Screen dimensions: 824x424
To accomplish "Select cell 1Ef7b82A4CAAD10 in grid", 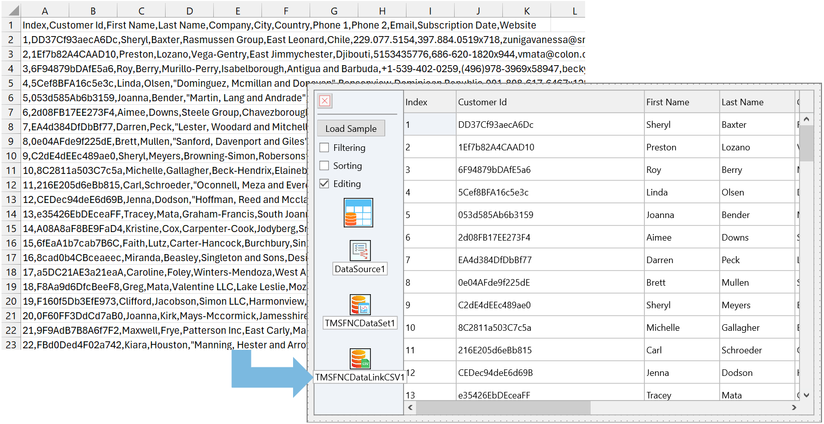I will [550, 147].
